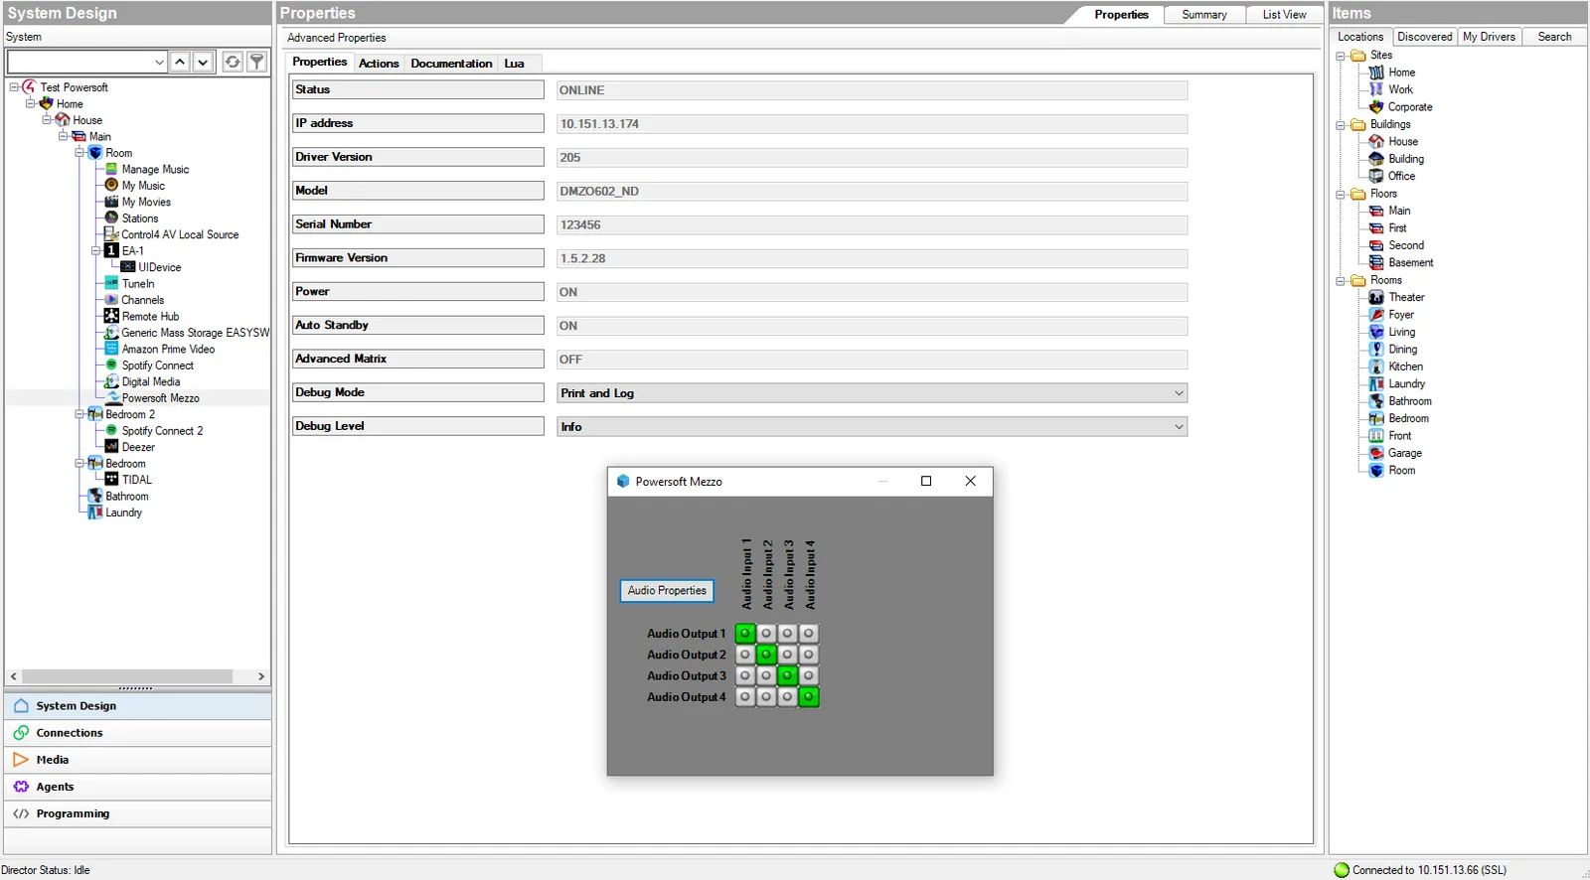Route Audio Input 1 to Audio Output 3
The height and width of the screenshot is (880, 1590).
click(745, 675)
